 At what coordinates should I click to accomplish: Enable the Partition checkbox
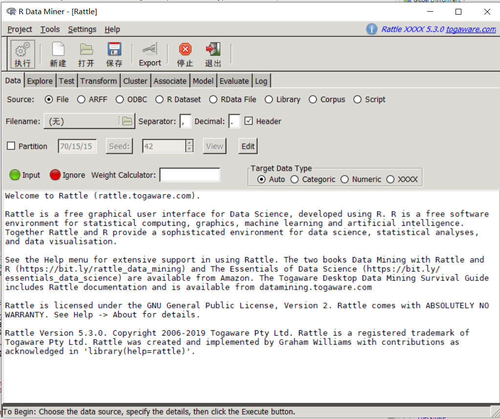click(x=11, y=146)
